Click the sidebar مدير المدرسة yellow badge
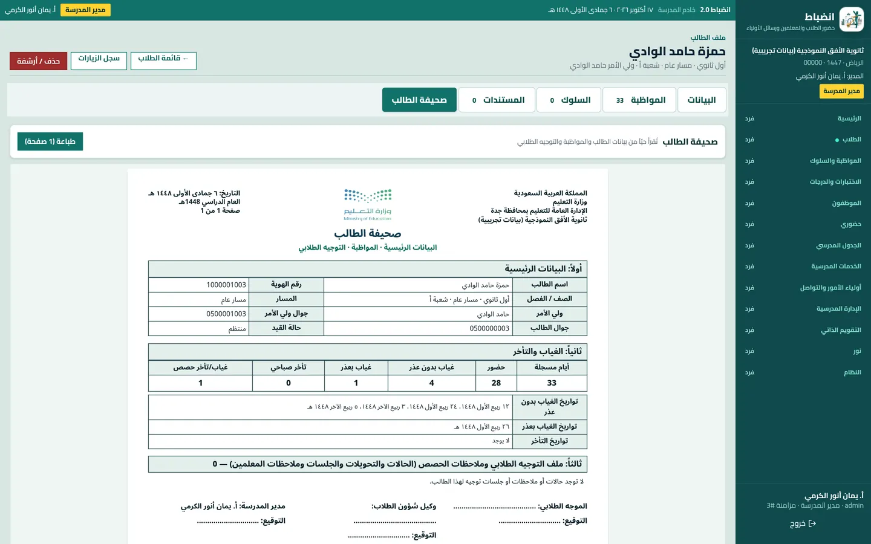 pyautogui.click(x=841, y=91)
